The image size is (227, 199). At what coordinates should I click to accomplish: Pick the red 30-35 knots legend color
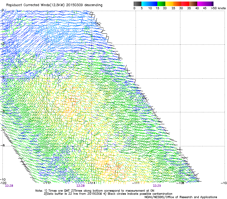click(x=185, y=4)
